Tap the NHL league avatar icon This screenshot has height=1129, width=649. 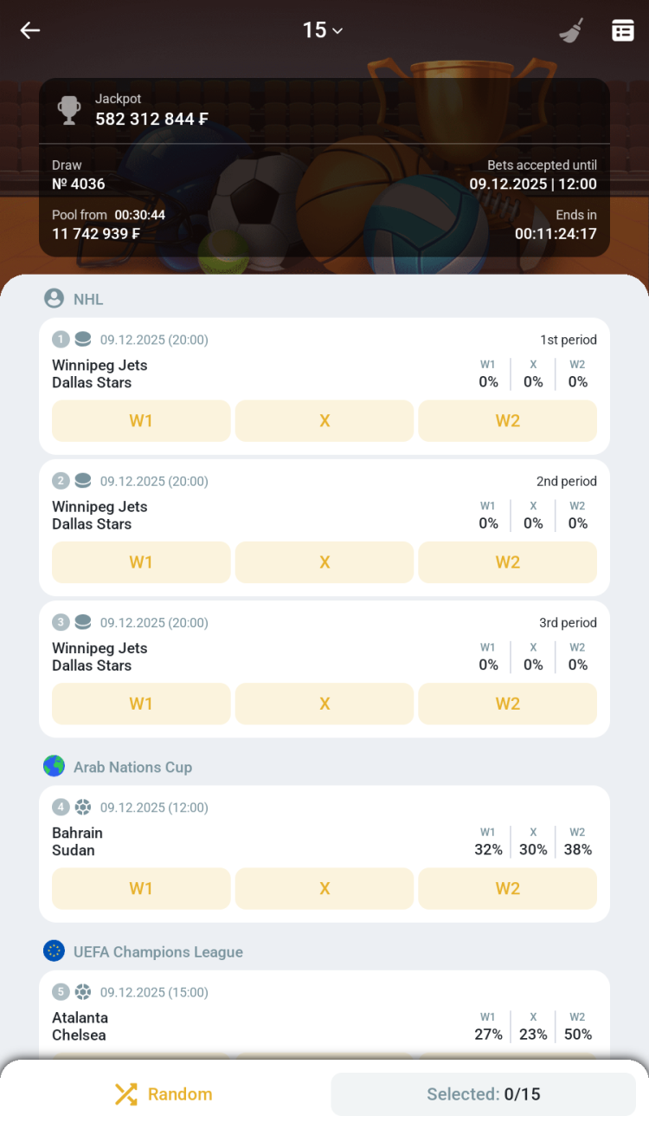(x=54, y=299)
